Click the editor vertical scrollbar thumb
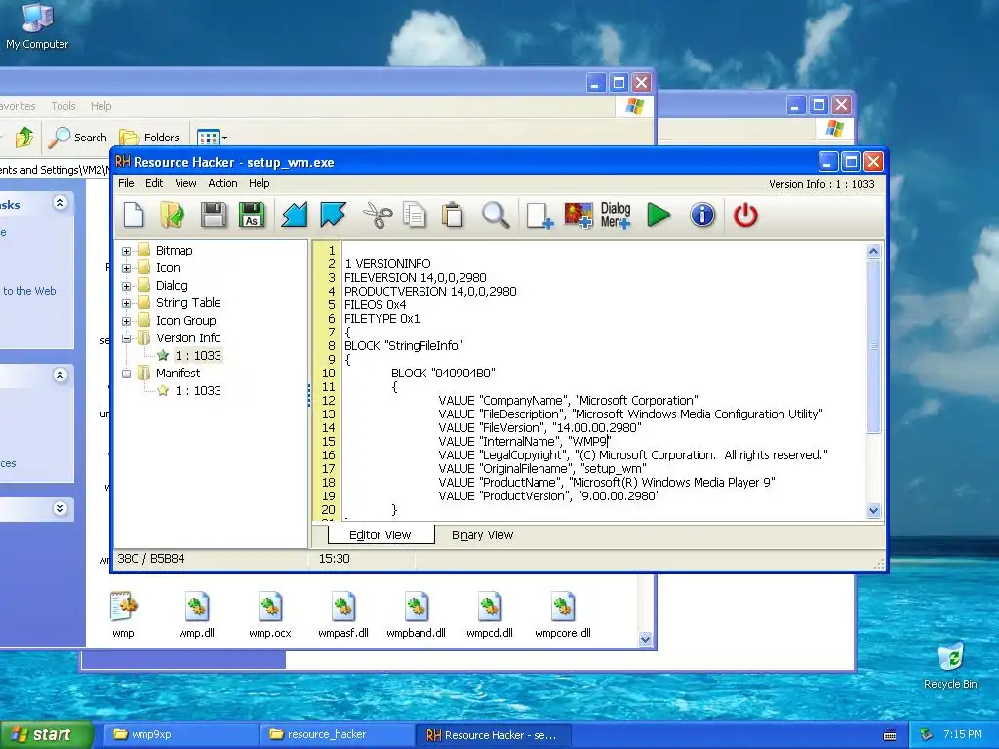The height and width of the screenshot is (749, 999). tap(873, 346)
